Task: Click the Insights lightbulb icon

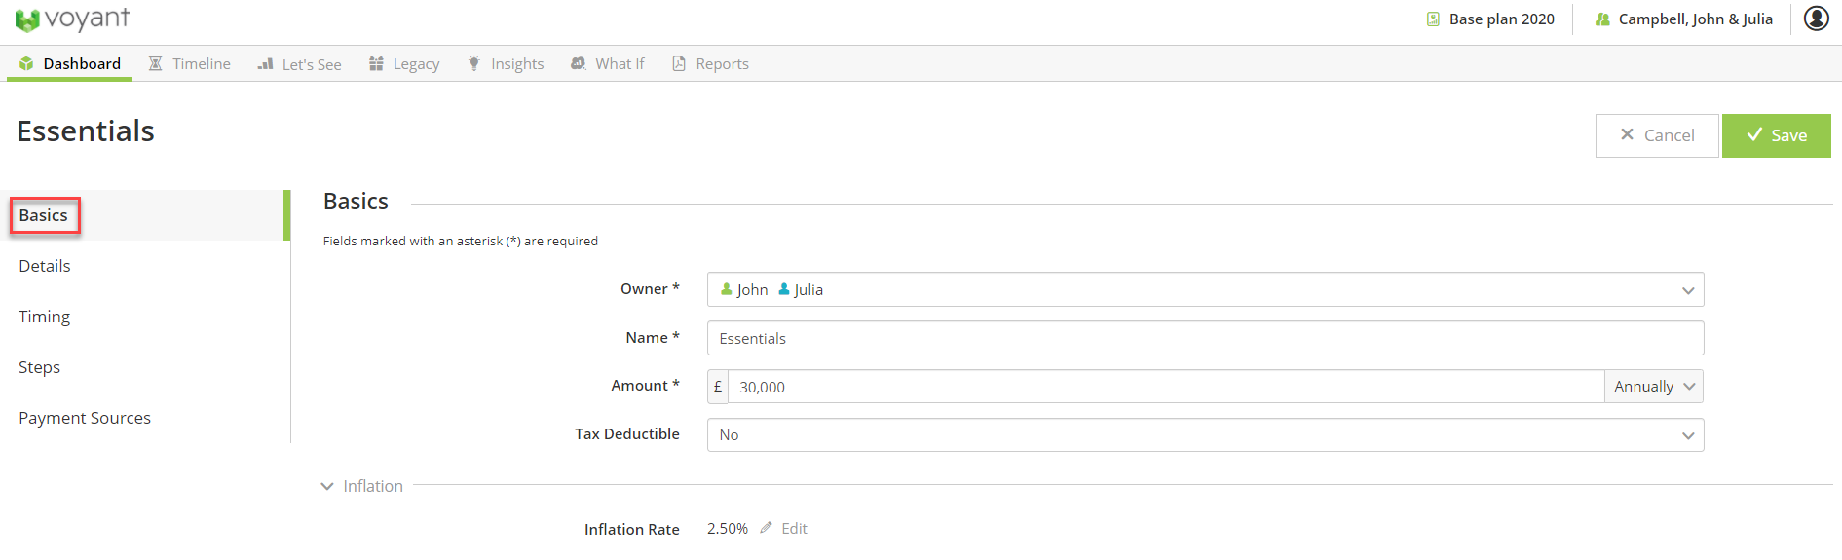Action: tap(474, 64)
